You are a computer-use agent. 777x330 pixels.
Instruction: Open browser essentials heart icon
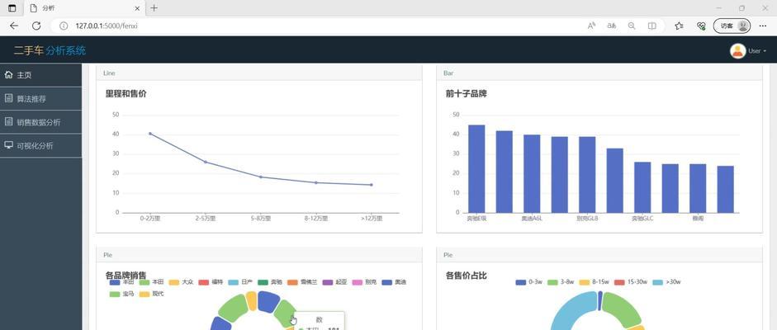point(701,26)
